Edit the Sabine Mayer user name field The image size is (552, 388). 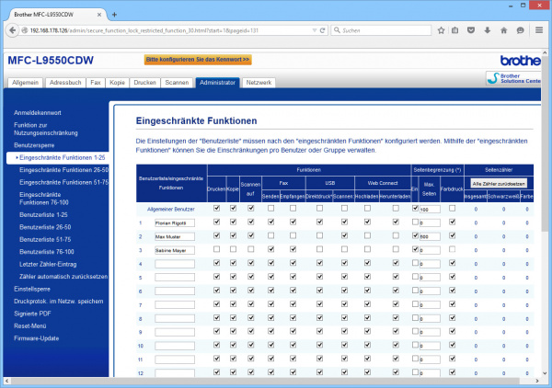coord(175,250)
